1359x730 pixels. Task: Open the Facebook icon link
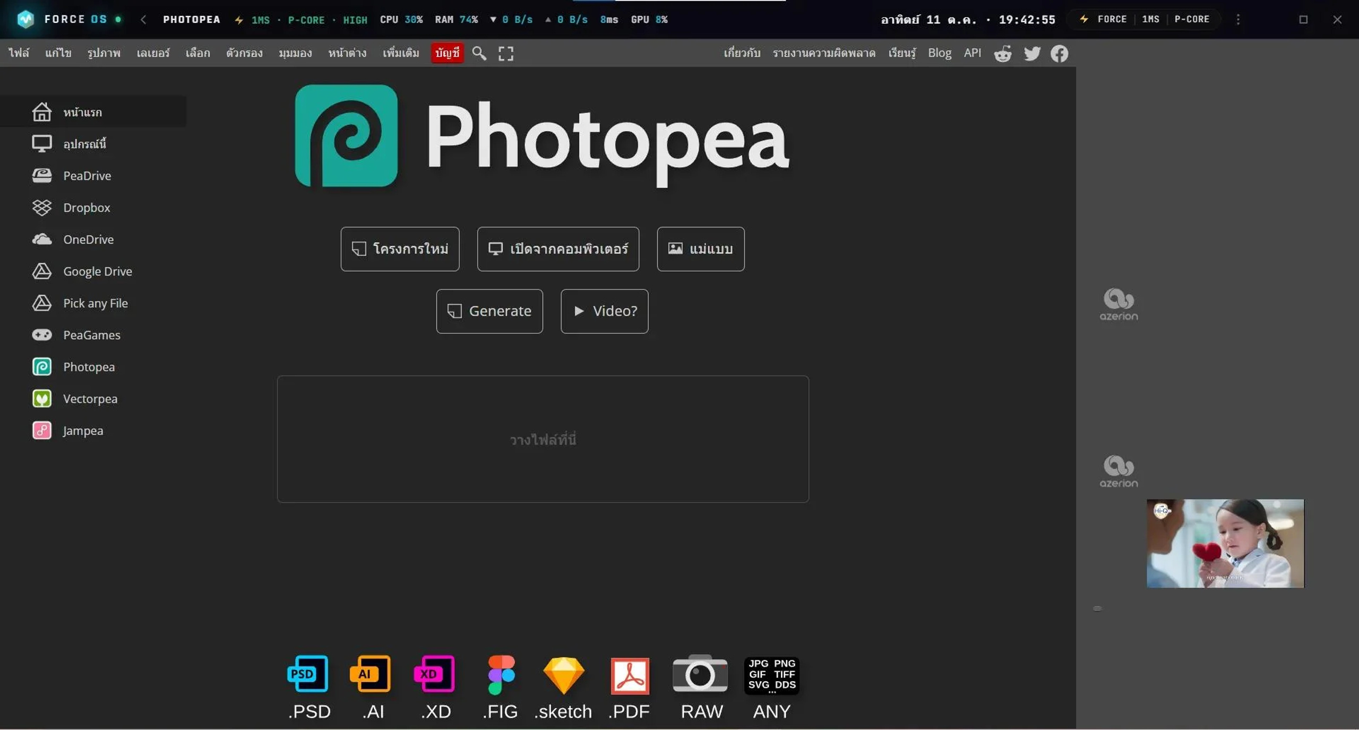coord(1059,54)
